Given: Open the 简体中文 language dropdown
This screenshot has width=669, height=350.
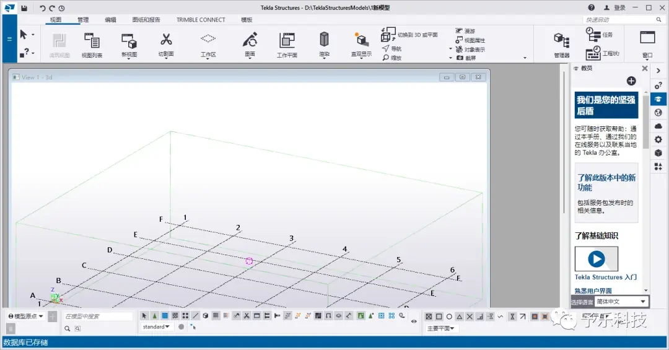Looking at the screenshot, I should [621, 302].
